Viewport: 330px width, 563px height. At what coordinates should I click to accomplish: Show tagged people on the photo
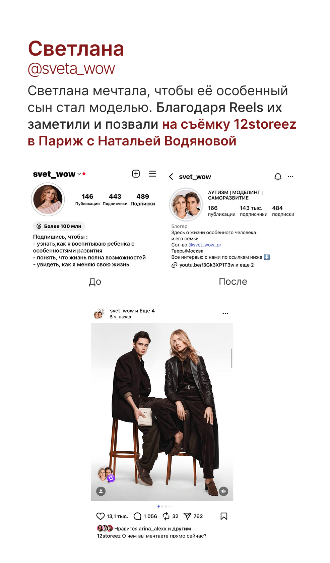tap(101, 491)
